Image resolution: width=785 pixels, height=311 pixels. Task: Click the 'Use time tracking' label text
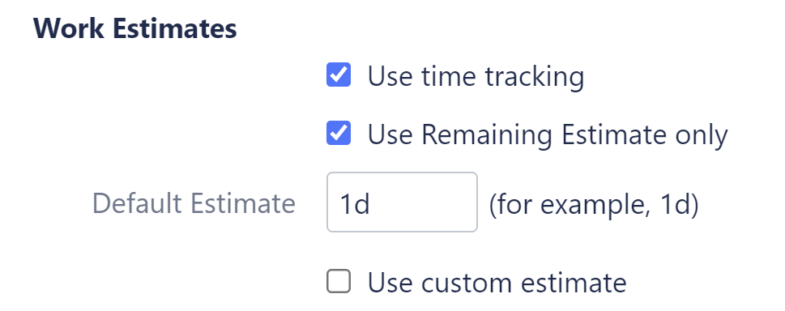(x=476, y=77)
